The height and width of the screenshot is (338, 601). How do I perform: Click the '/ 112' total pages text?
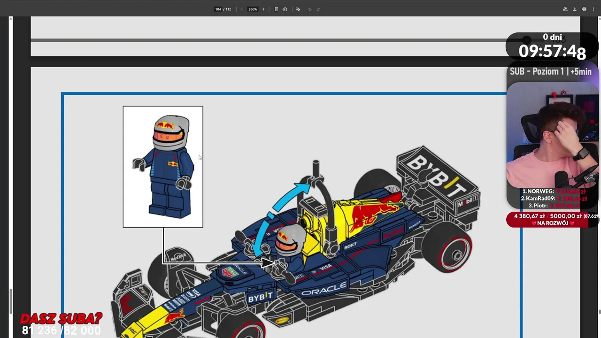coord(227,9)
